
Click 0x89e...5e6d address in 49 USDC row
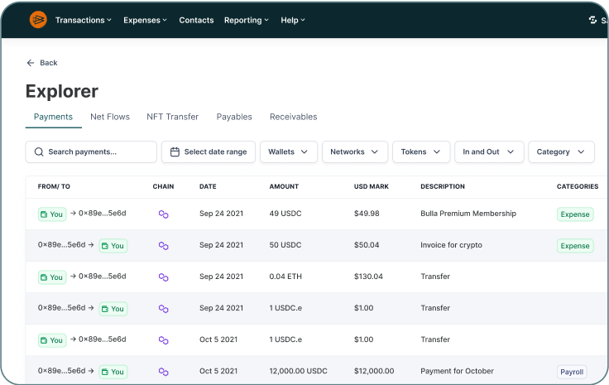coord(102,214)
